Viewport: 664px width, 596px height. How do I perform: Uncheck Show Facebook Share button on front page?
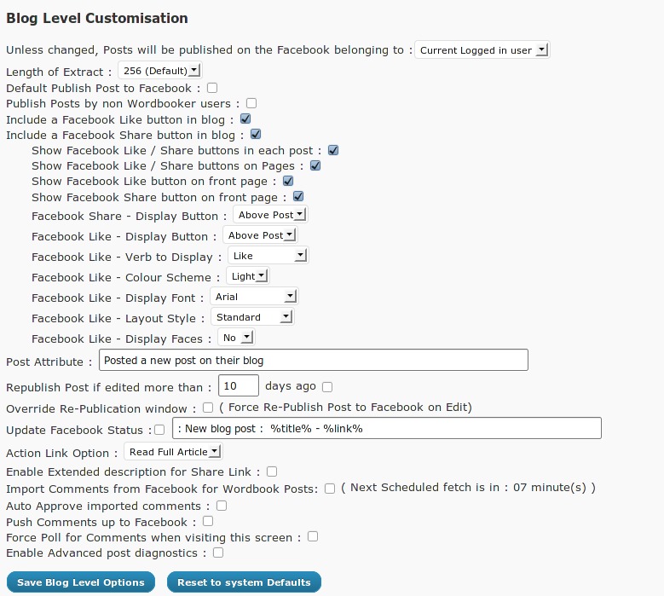(298, 197)
